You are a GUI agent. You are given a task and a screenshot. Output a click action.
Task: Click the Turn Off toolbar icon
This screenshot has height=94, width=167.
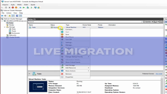9,8
